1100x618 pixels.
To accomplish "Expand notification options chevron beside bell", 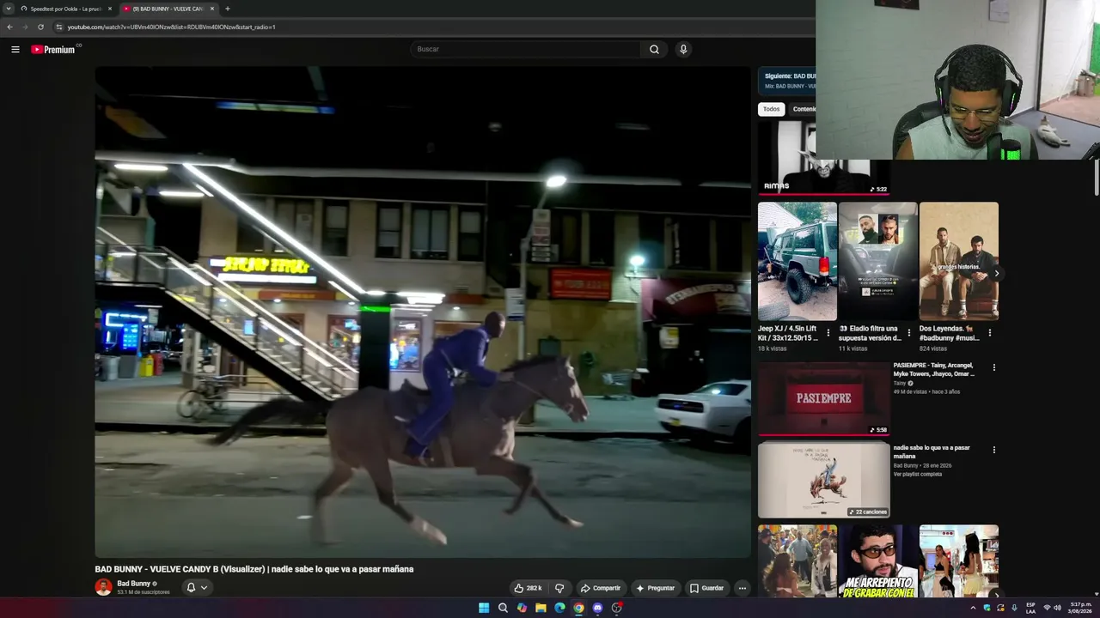I will point(204,587).
